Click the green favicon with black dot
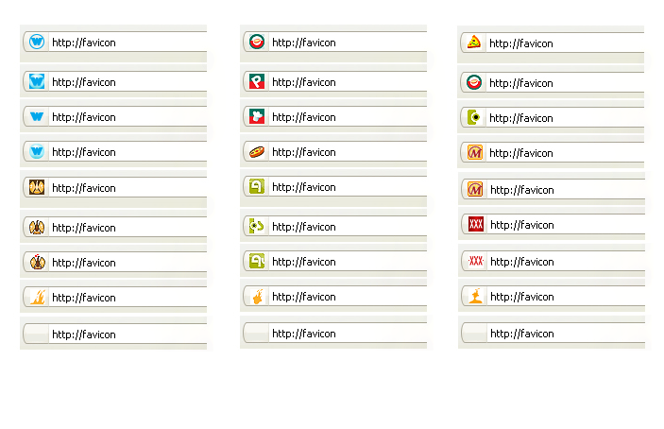 475,118
